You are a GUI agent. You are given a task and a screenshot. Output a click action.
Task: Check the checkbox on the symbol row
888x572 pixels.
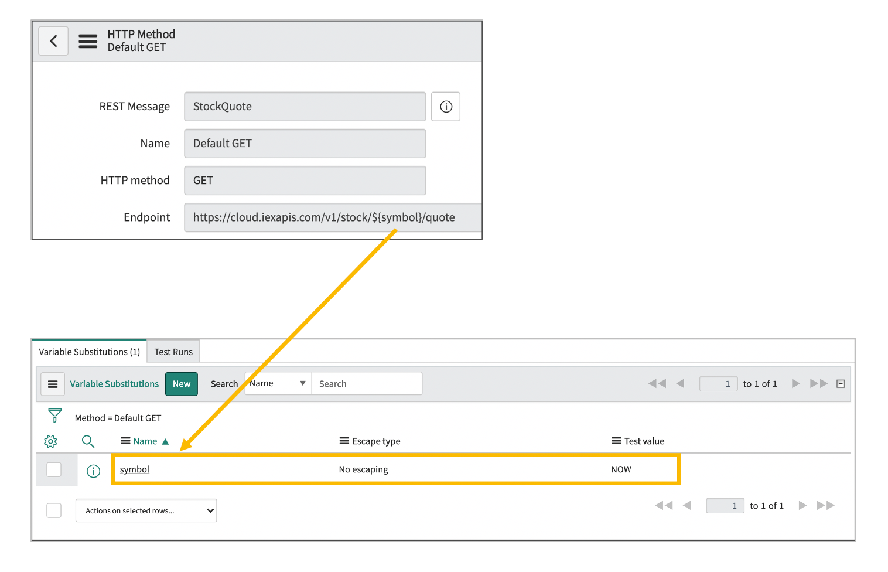coord(54,469)
